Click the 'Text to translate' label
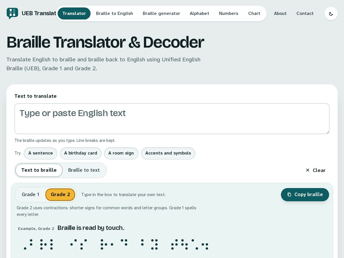 click(x=36, y=96)
